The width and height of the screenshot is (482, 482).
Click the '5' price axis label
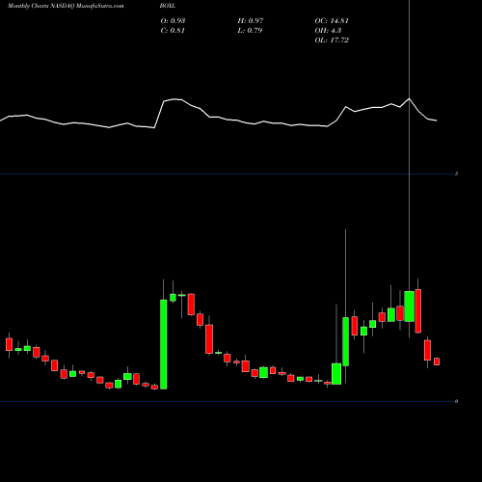click(x=456, y=174)
